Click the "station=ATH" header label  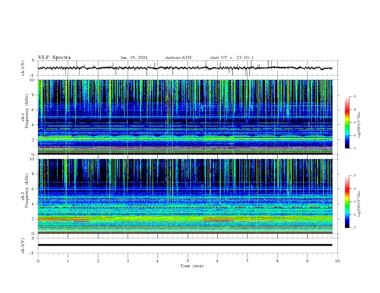pyautogui.click(x=178, y=57)
